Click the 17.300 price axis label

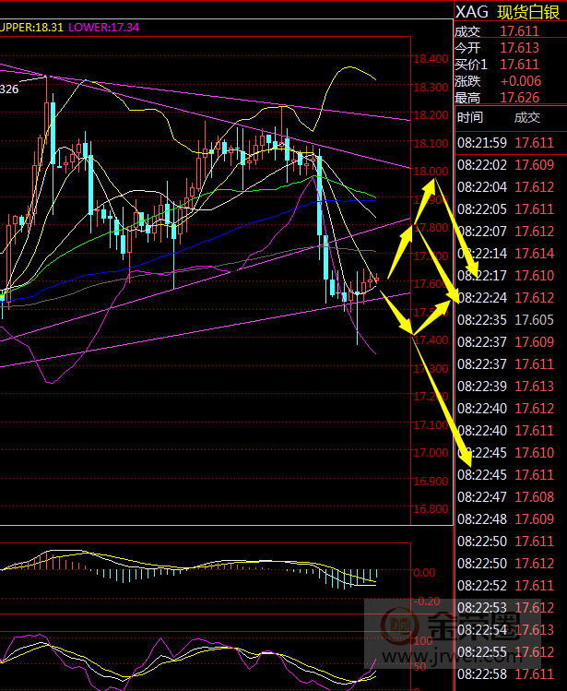coord(431,368)
